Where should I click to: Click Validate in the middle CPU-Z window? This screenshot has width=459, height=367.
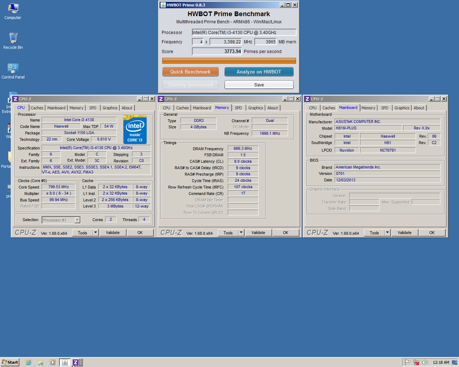[258, 233]
